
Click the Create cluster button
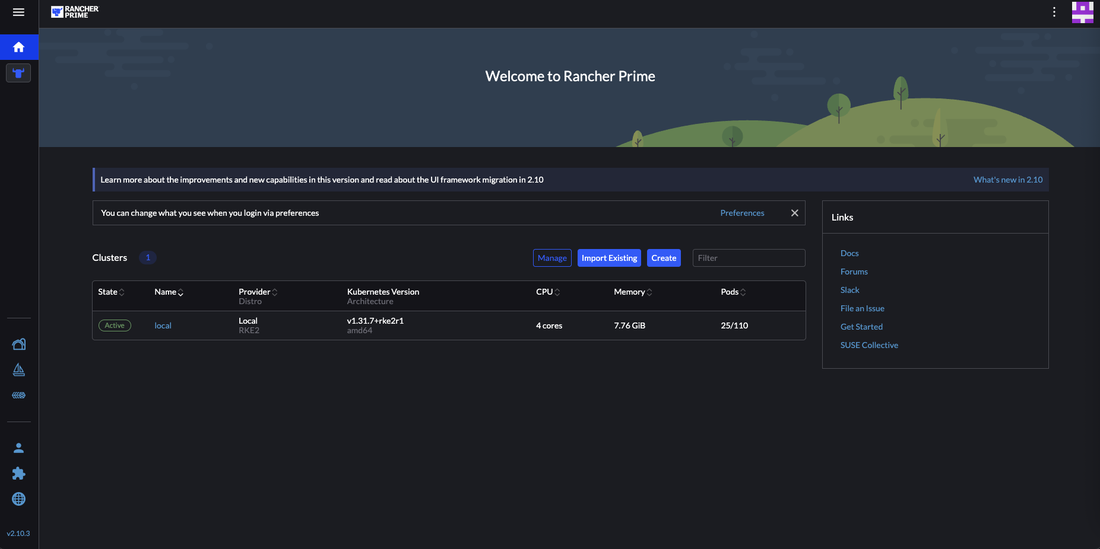point(664,258)
